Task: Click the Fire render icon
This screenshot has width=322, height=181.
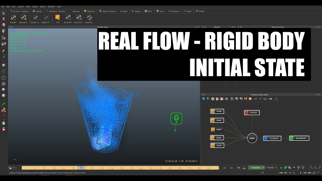Action: (x=58, y=17)
